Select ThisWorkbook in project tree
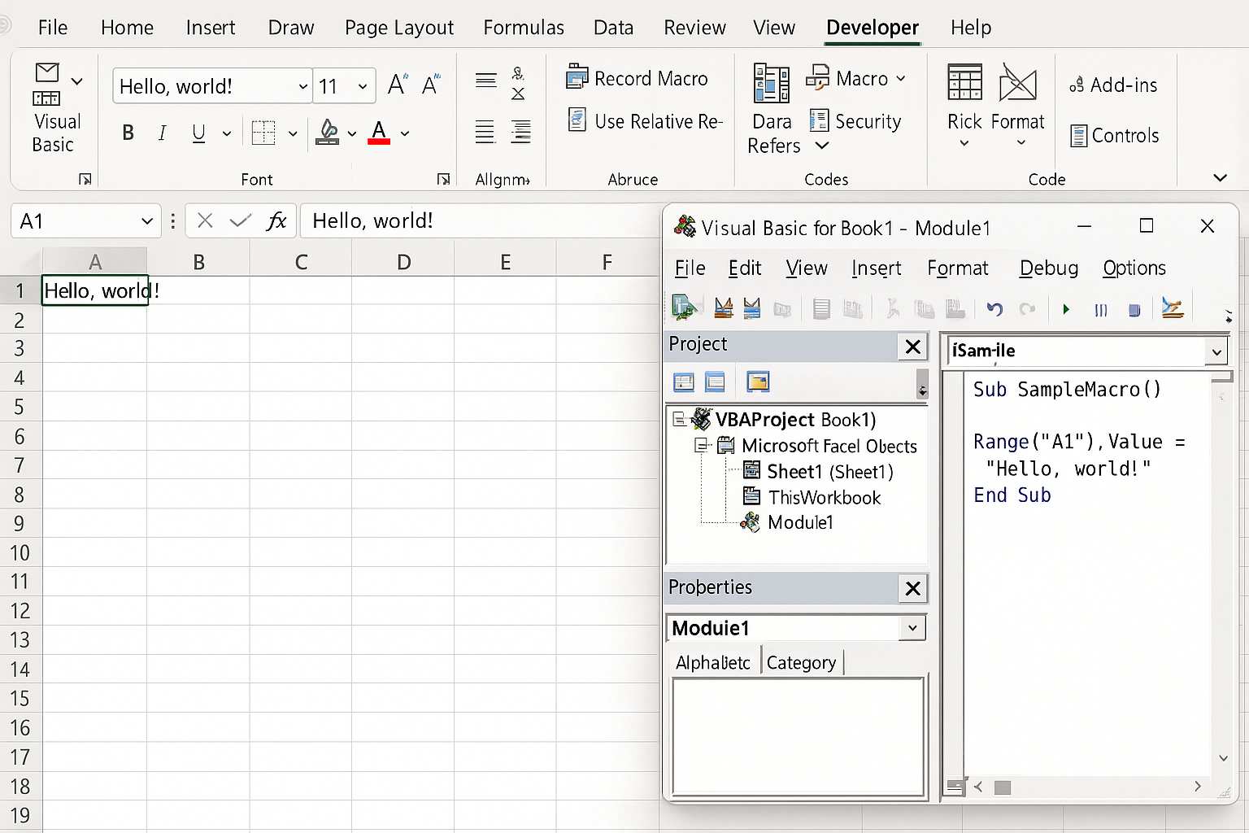 tap(812, 497)
